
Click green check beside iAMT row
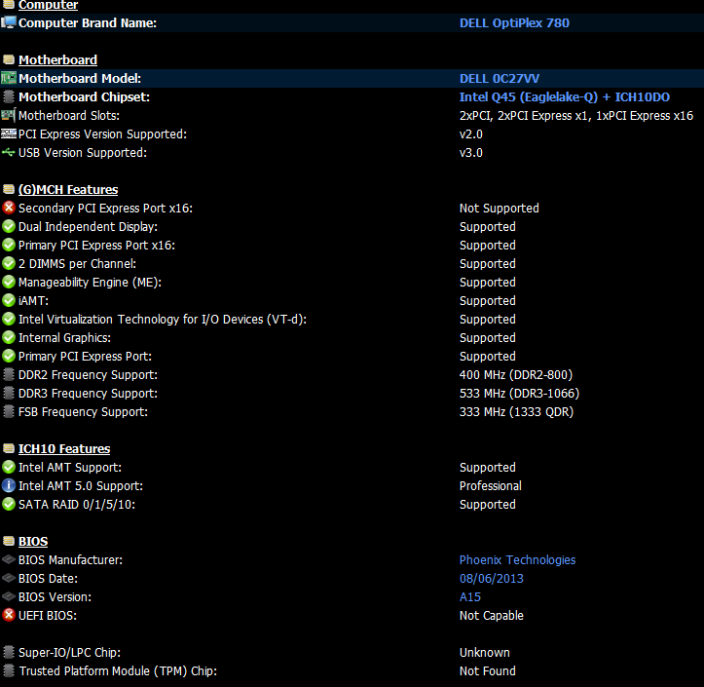[9, 300]
